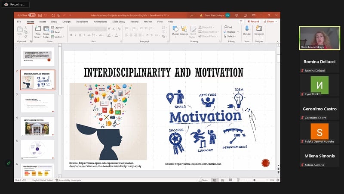Click the Reuse Slides icon
The width and height of the screenshot is (344, 194).
tap(46, 30)
